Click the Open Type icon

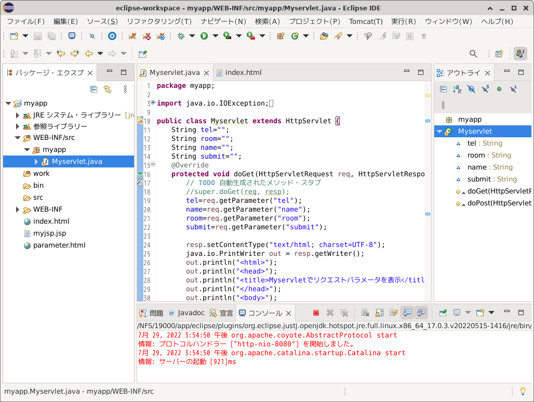[324, 36]
